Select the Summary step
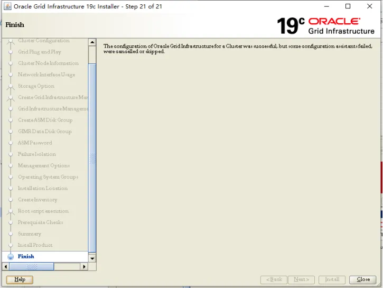Viewport: 383px width, 288px height. (30, 234)
